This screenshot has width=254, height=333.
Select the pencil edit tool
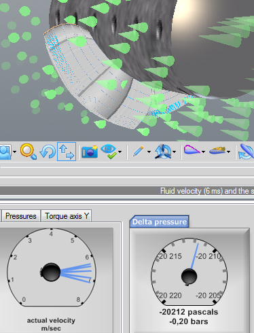pos(138,152)
